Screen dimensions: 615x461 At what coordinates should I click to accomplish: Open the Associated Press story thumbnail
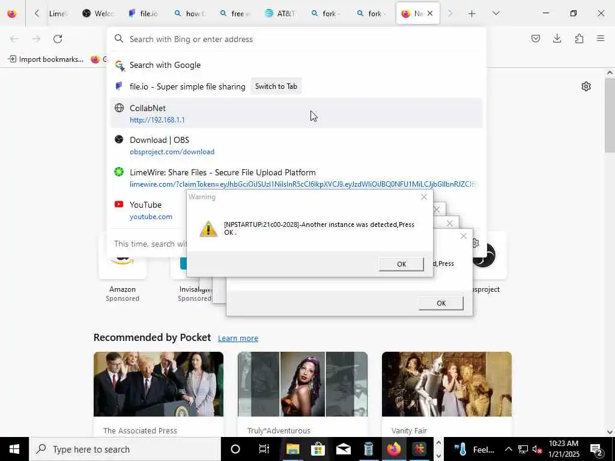point(159,384)
